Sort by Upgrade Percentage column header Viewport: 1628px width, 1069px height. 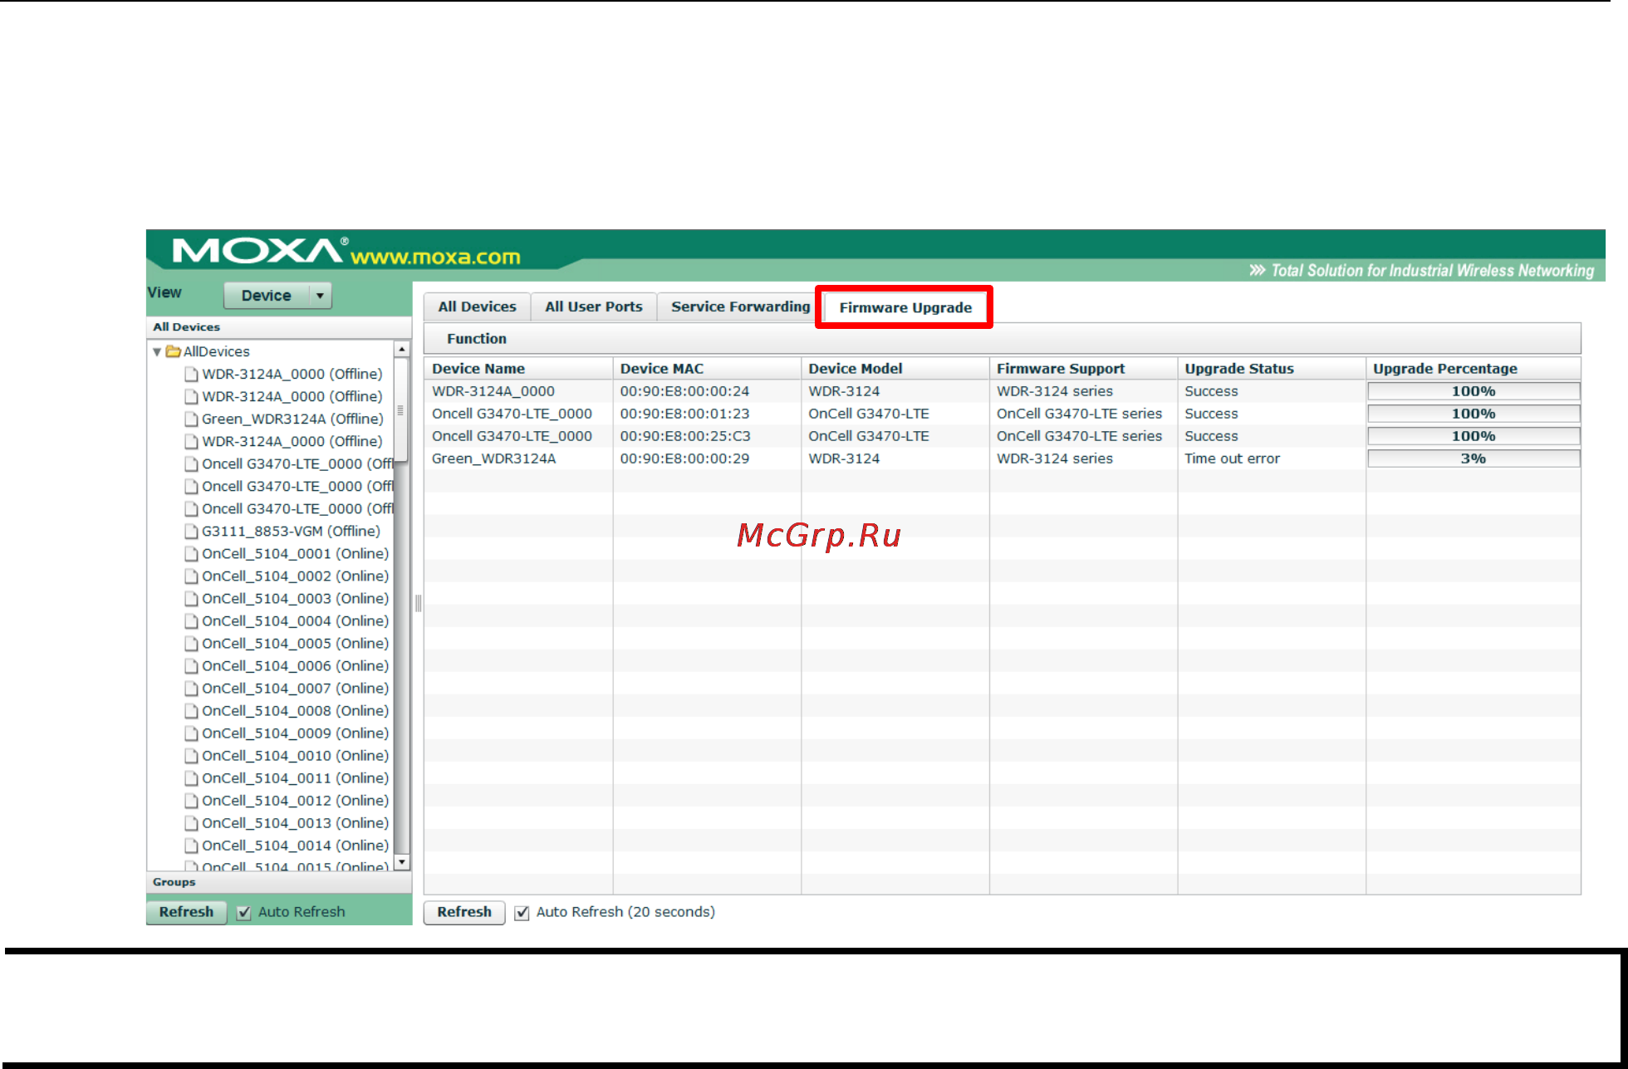pos(1474,369)
